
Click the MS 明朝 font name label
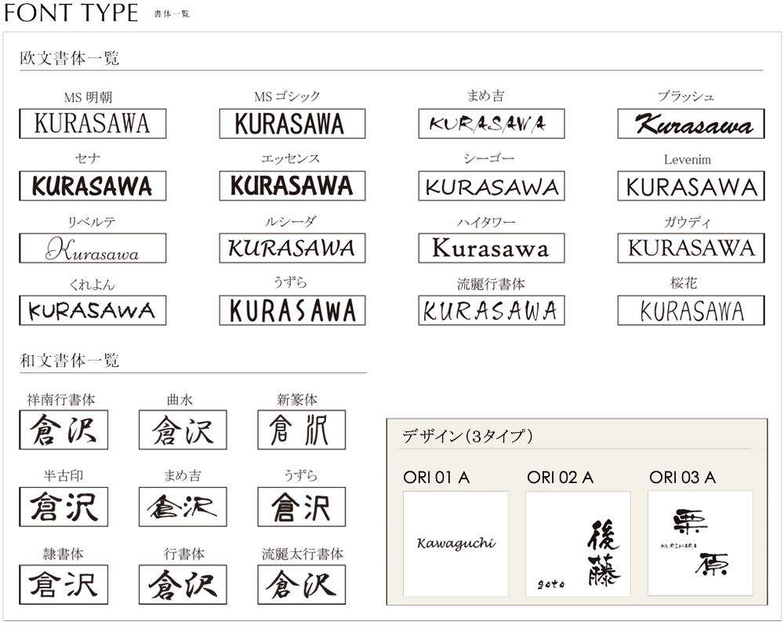pos(88,97)
